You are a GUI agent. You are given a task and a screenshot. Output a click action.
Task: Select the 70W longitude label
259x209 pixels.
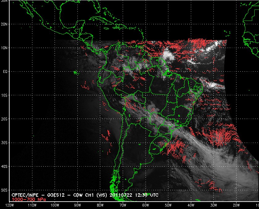(123, 205)
